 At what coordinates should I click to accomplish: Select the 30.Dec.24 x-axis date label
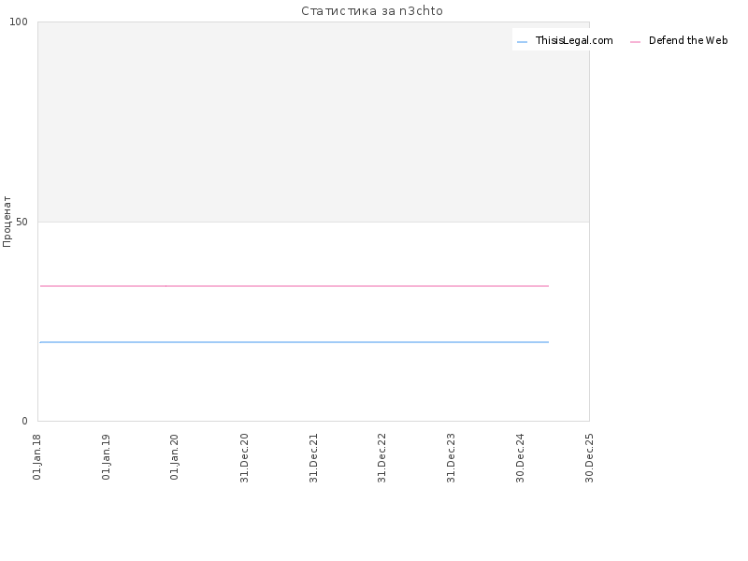(520, 457)
